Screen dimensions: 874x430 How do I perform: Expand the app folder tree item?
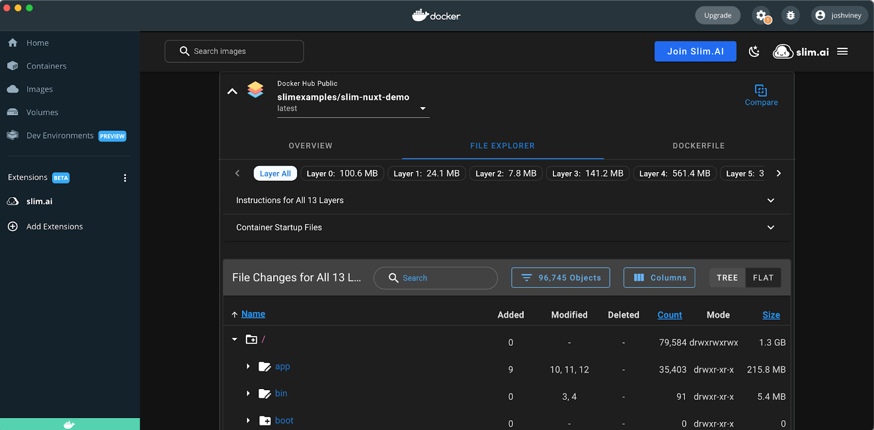point(248,367)
